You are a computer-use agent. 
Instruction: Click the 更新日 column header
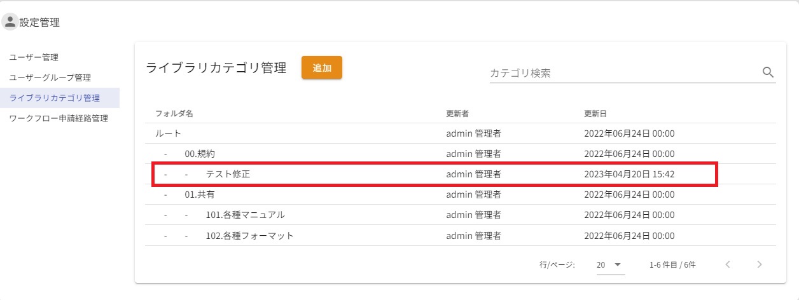point(595,113)
